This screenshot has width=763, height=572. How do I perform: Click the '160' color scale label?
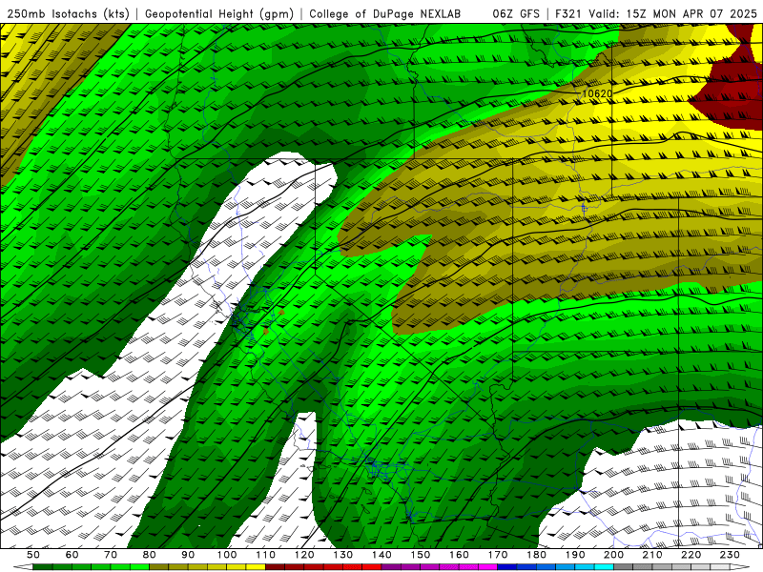coord(459,555)
